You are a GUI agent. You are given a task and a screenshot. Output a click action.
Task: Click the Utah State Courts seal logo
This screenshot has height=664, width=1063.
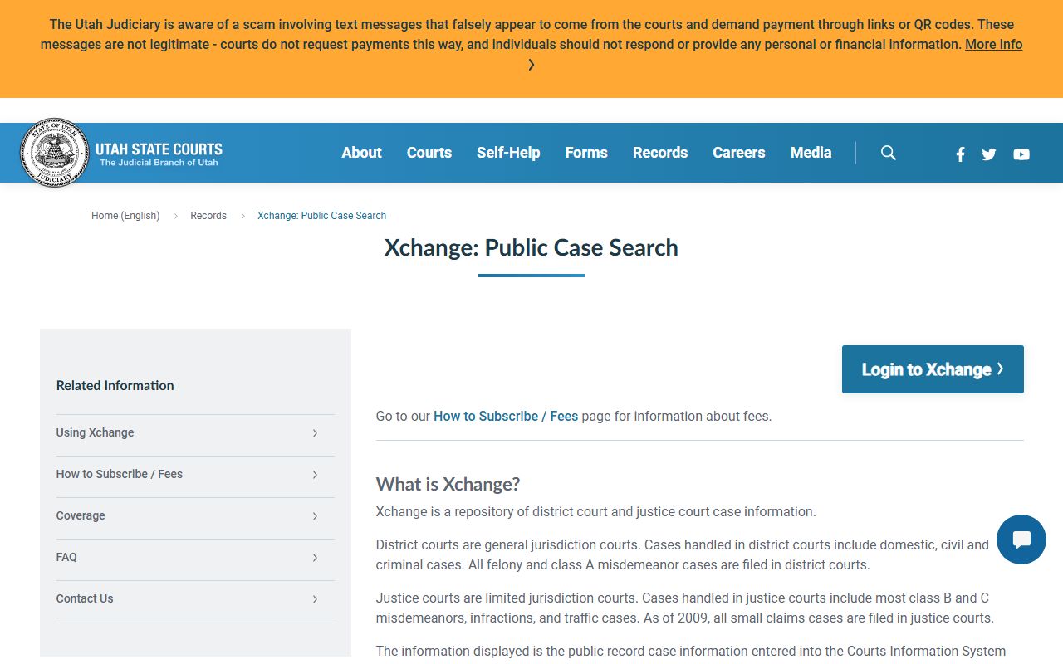pos(54,153)
